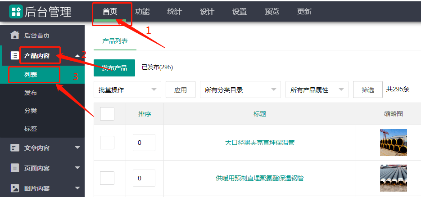
Task: Click the 后台管理 logo icon
Action: pos(16,12)
